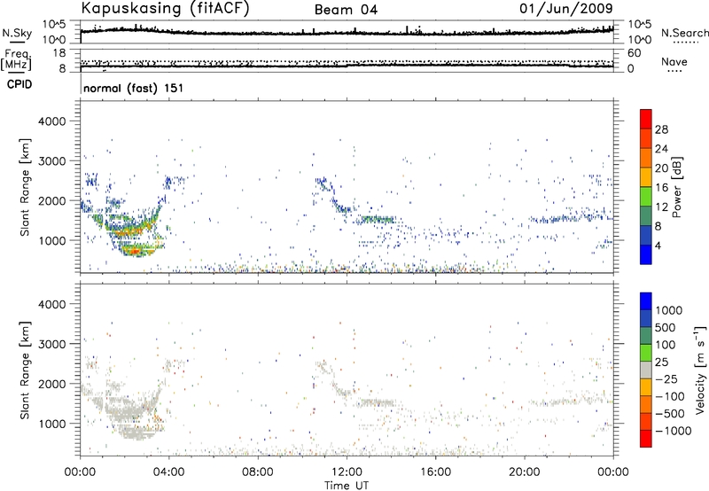
Task: Click the '28' value on the Power colorbar
Action: [661, 129]
